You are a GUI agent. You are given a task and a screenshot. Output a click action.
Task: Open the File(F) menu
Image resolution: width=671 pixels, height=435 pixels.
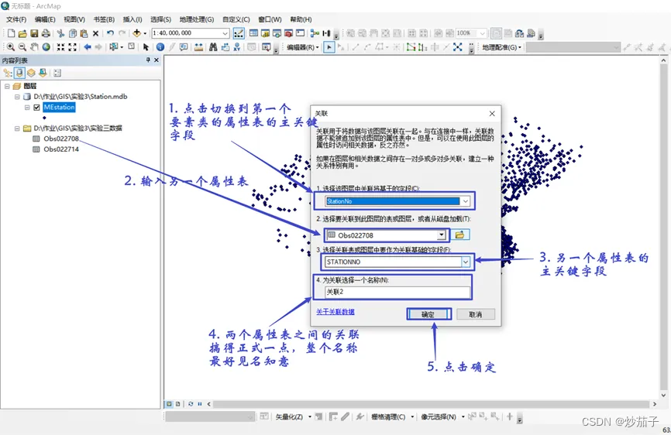coord(16,19)
